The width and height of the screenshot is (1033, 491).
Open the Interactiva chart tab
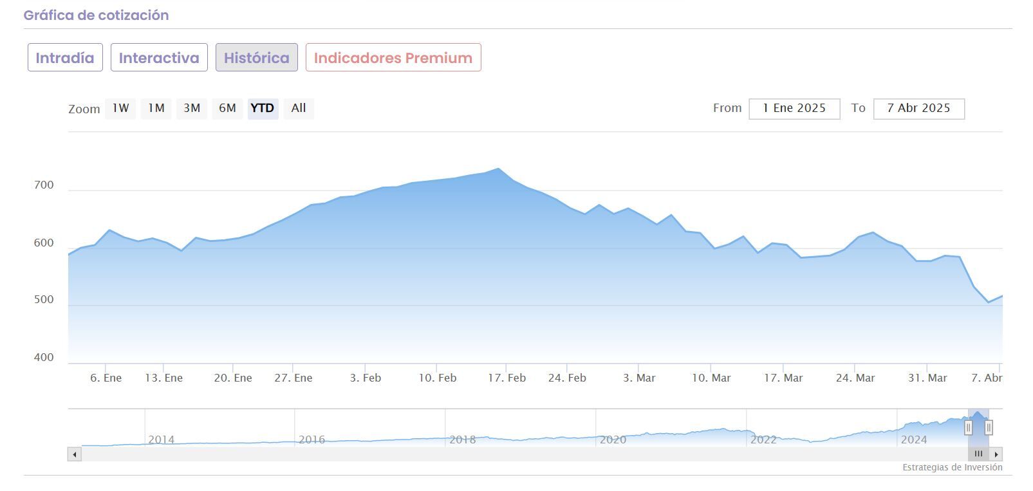click(x=159, y=57)
